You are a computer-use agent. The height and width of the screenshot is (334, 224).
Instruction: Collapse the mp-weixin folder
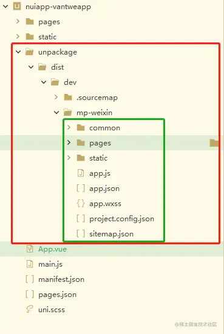(56, 112)
